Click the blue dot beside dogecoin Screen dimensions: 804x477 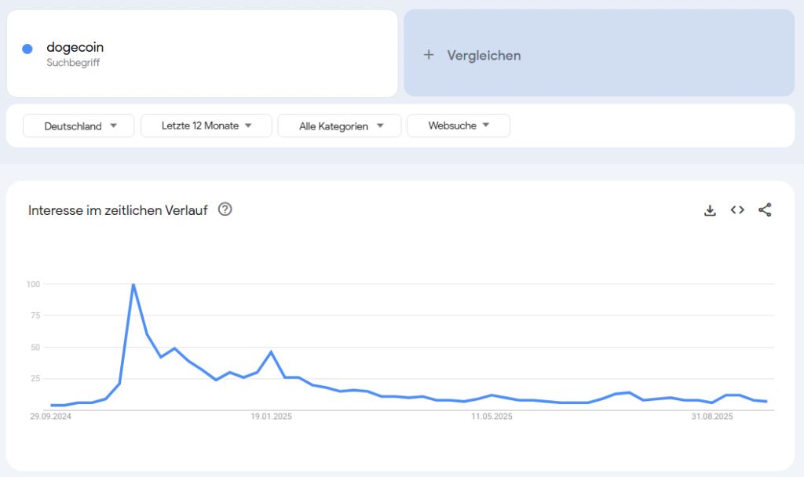[x=27, y=49]
